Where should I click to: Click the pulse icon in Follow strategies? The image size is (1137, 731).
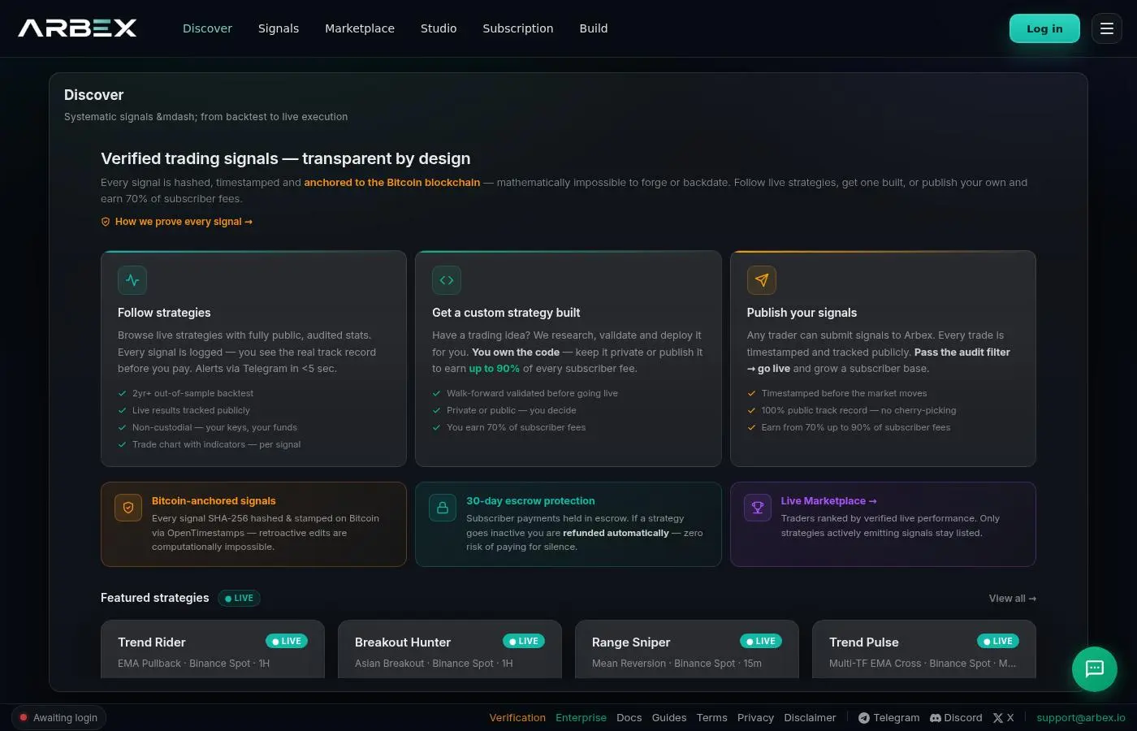[132, 280]
